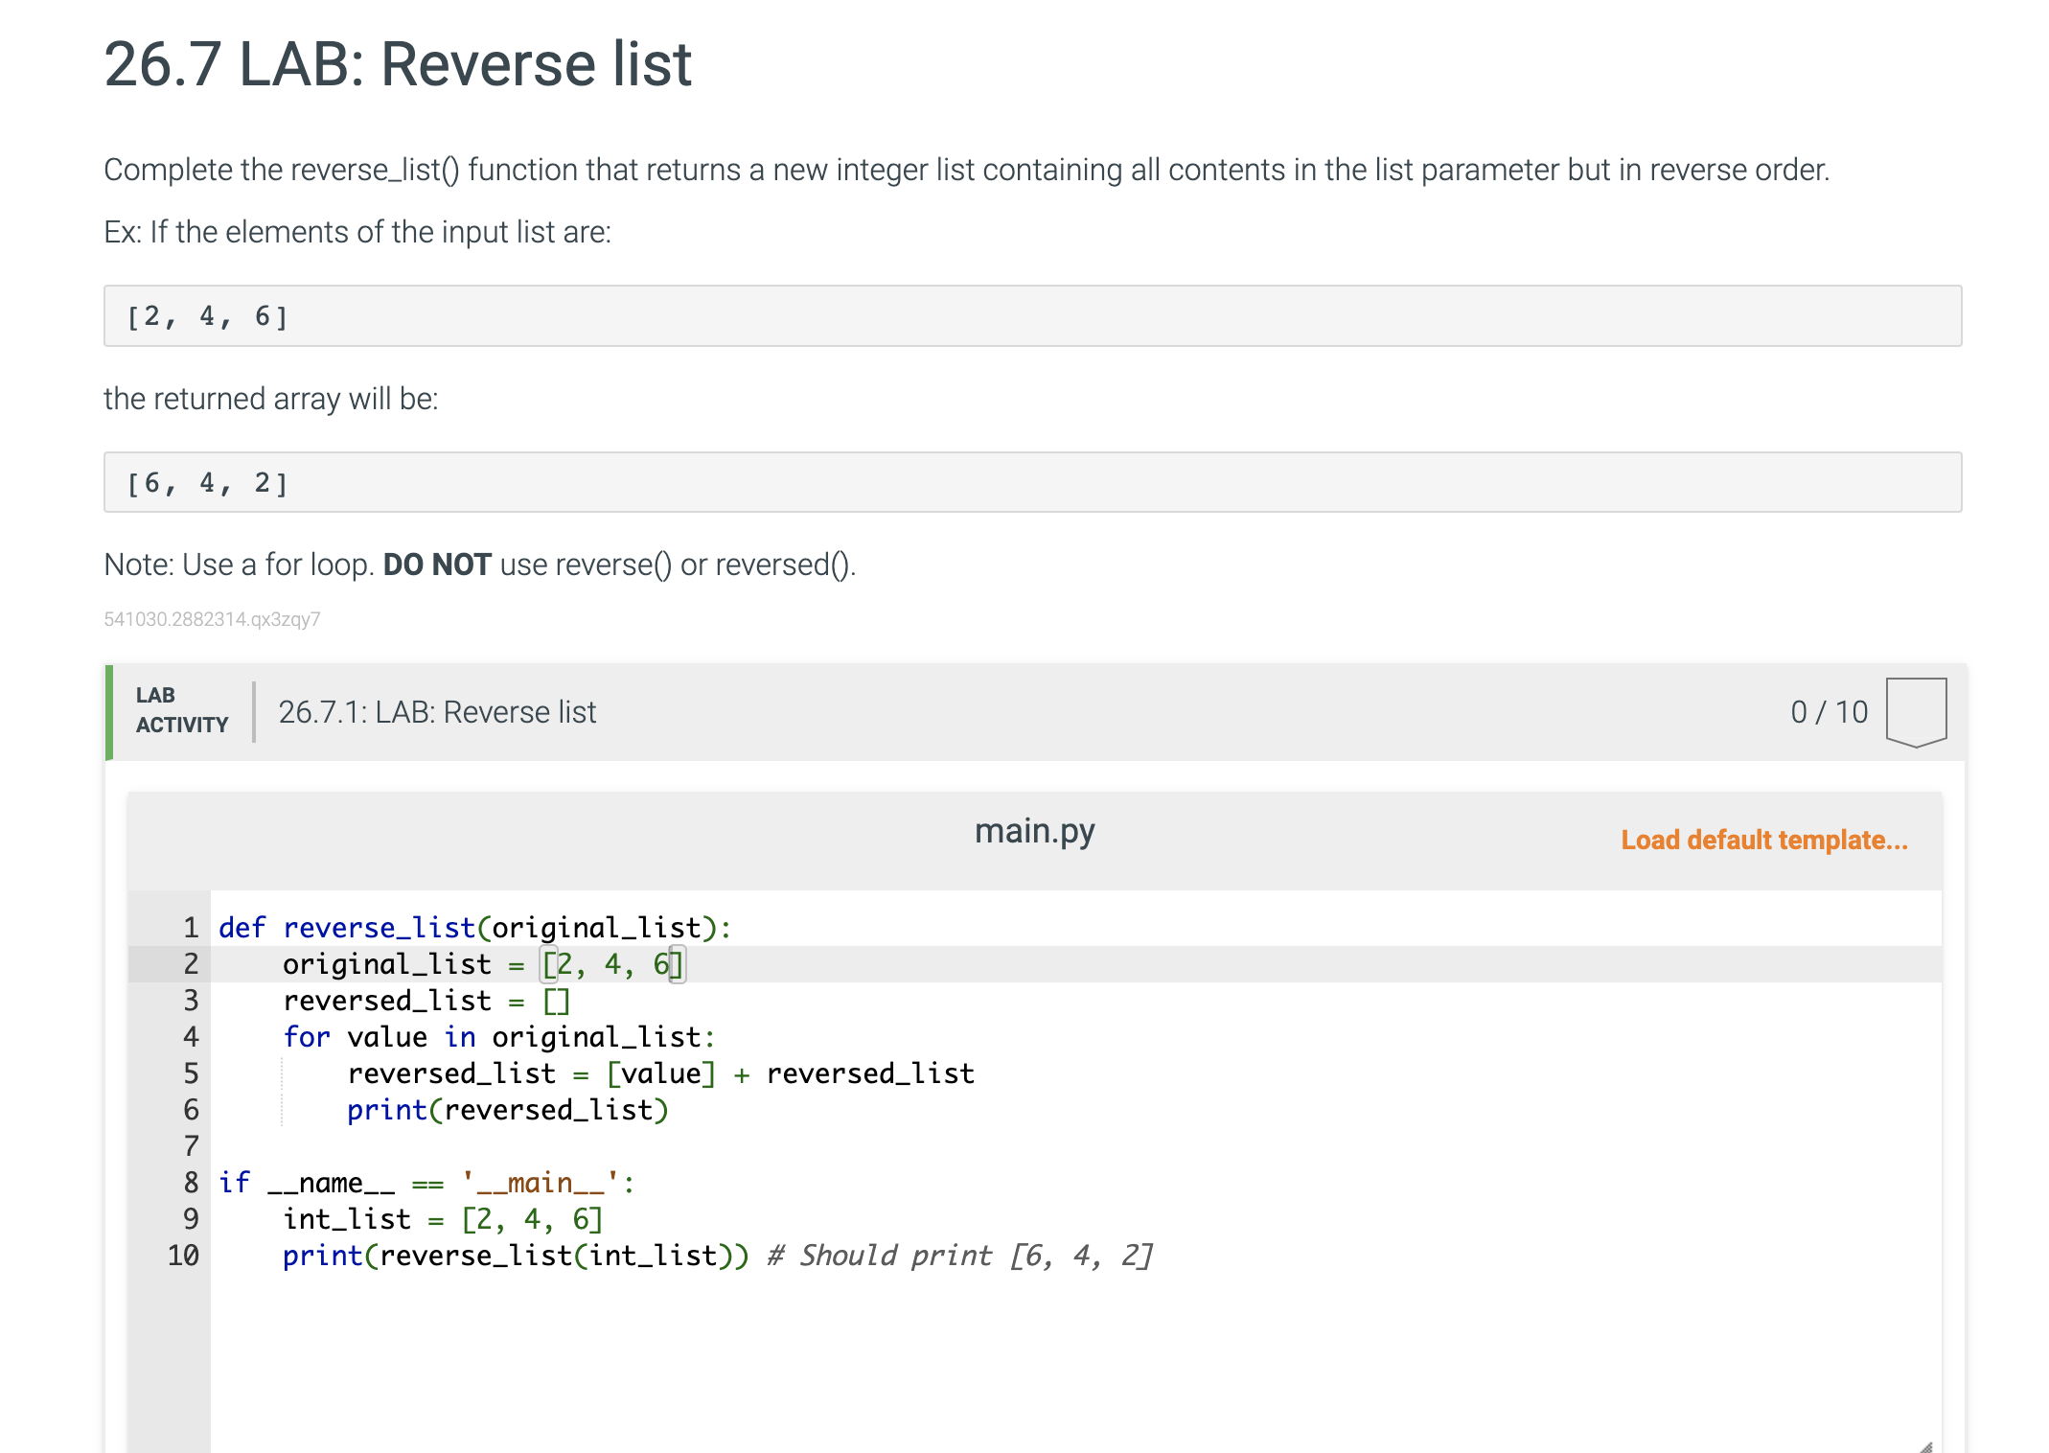Image resolution: width=2049 pixels, height=1453 pixels.
Task: Click the LAB ACTIVITY label
Action: [x=181, y=710]
